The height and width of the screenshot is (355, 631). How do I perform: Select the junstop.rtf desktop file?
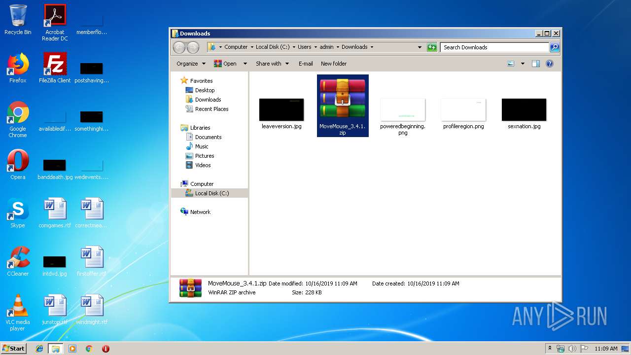tap(55, 310)
